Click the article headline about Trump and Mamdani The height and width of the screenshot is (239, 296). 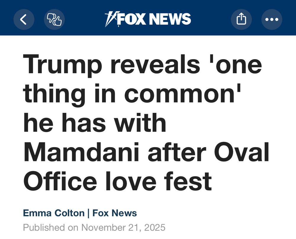(142, 121)
